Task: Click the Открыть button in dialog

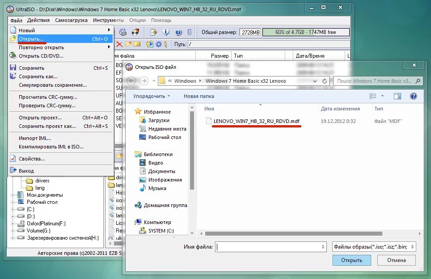Action: click(351, 260)
